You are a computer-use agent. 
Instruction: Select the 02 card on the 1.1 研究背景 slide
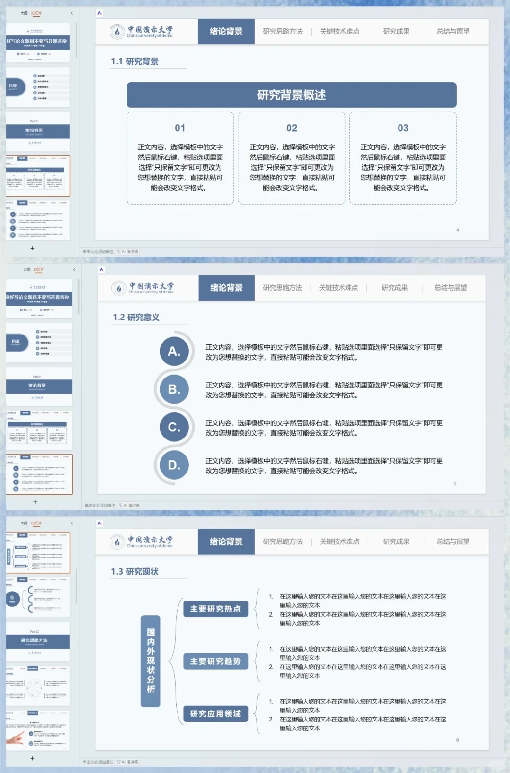point(292,158)
